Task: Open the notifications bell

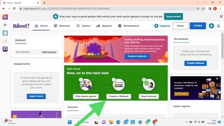Action: coord(218,26)
